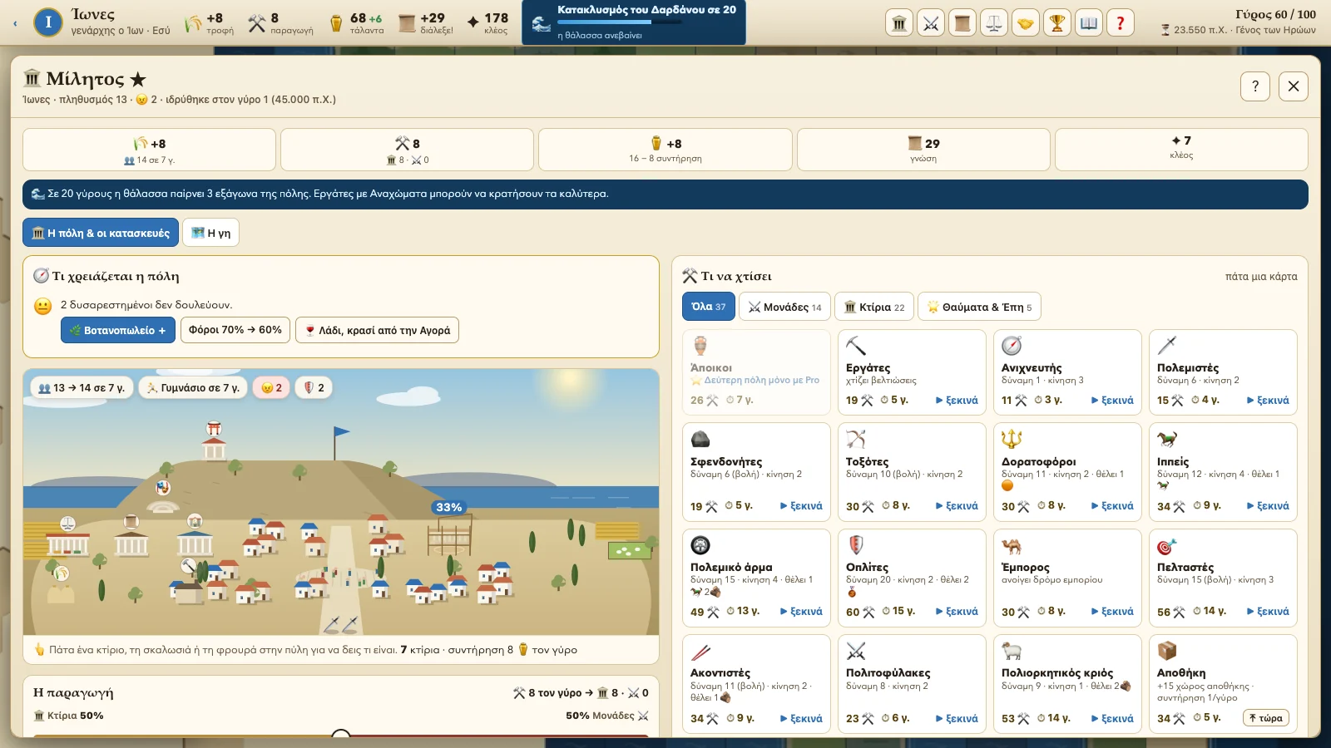1331x748 pixels.
Task: Select the Μονάδες 14 filter tab
Action: click(x=784, y=307)
